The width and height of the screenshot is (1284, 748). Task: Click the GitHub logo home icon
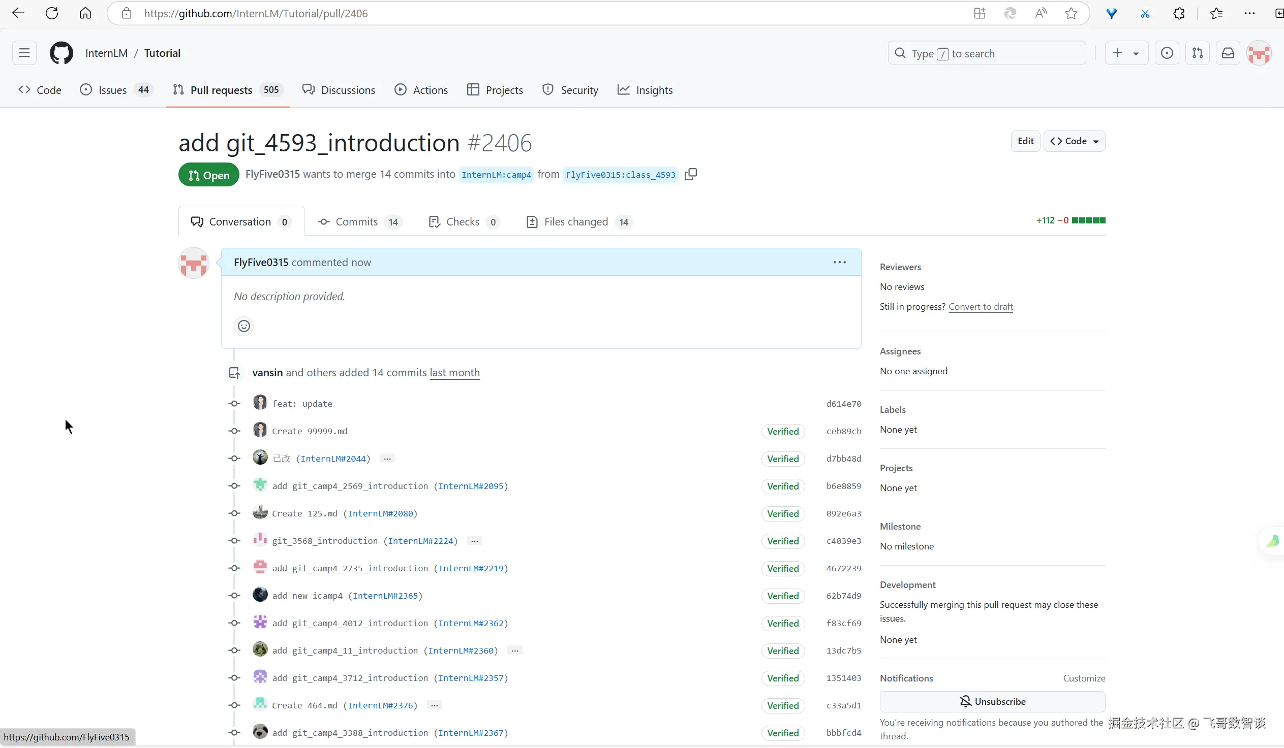click(x=61, y=53)
